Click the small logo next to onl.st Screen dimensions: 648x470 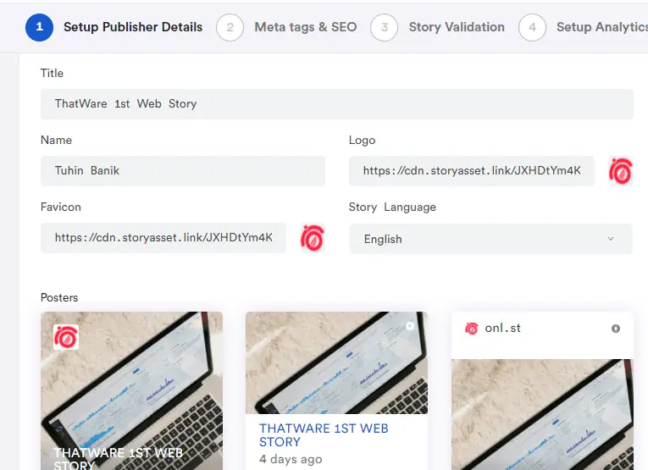[x=472, y=329]
